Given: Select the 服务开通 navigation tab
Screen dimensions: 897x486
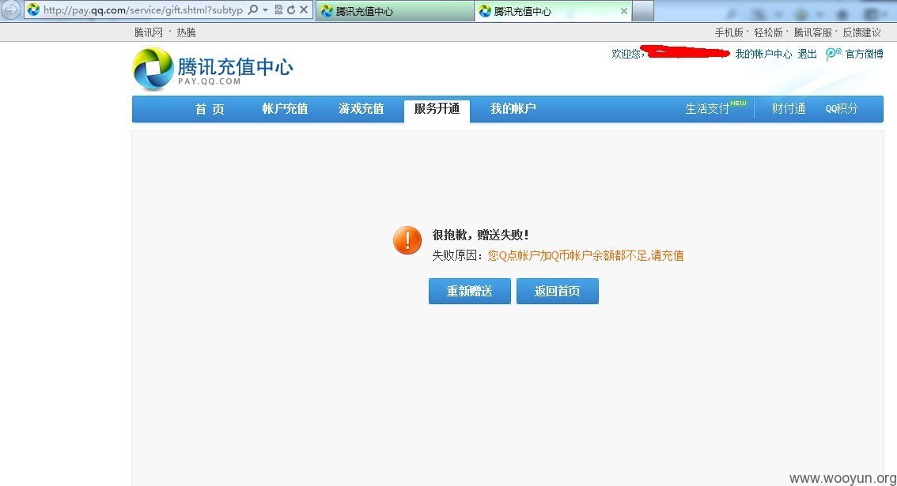Looking at the screenshot, I should [437, 110].
